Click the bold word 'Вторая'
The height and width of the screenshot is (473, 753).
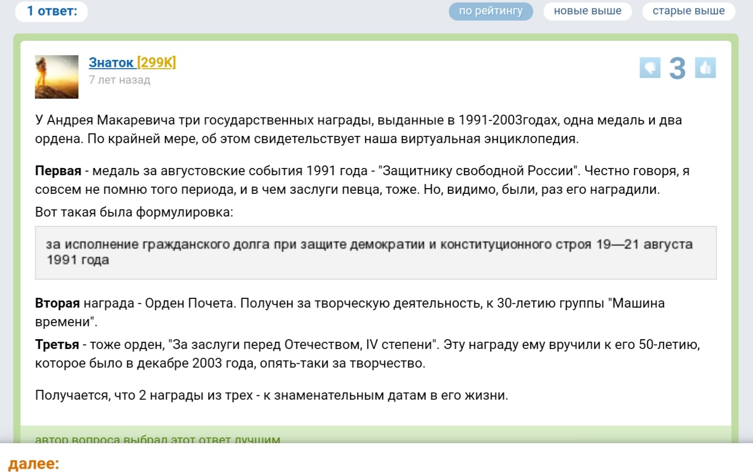click(x=57, y=303)
